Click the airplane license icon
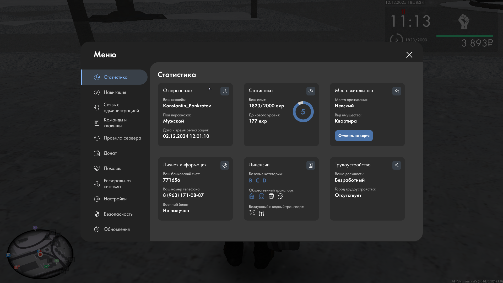Image resolution: width=503 pixels, height=283 pixels. 252,213
